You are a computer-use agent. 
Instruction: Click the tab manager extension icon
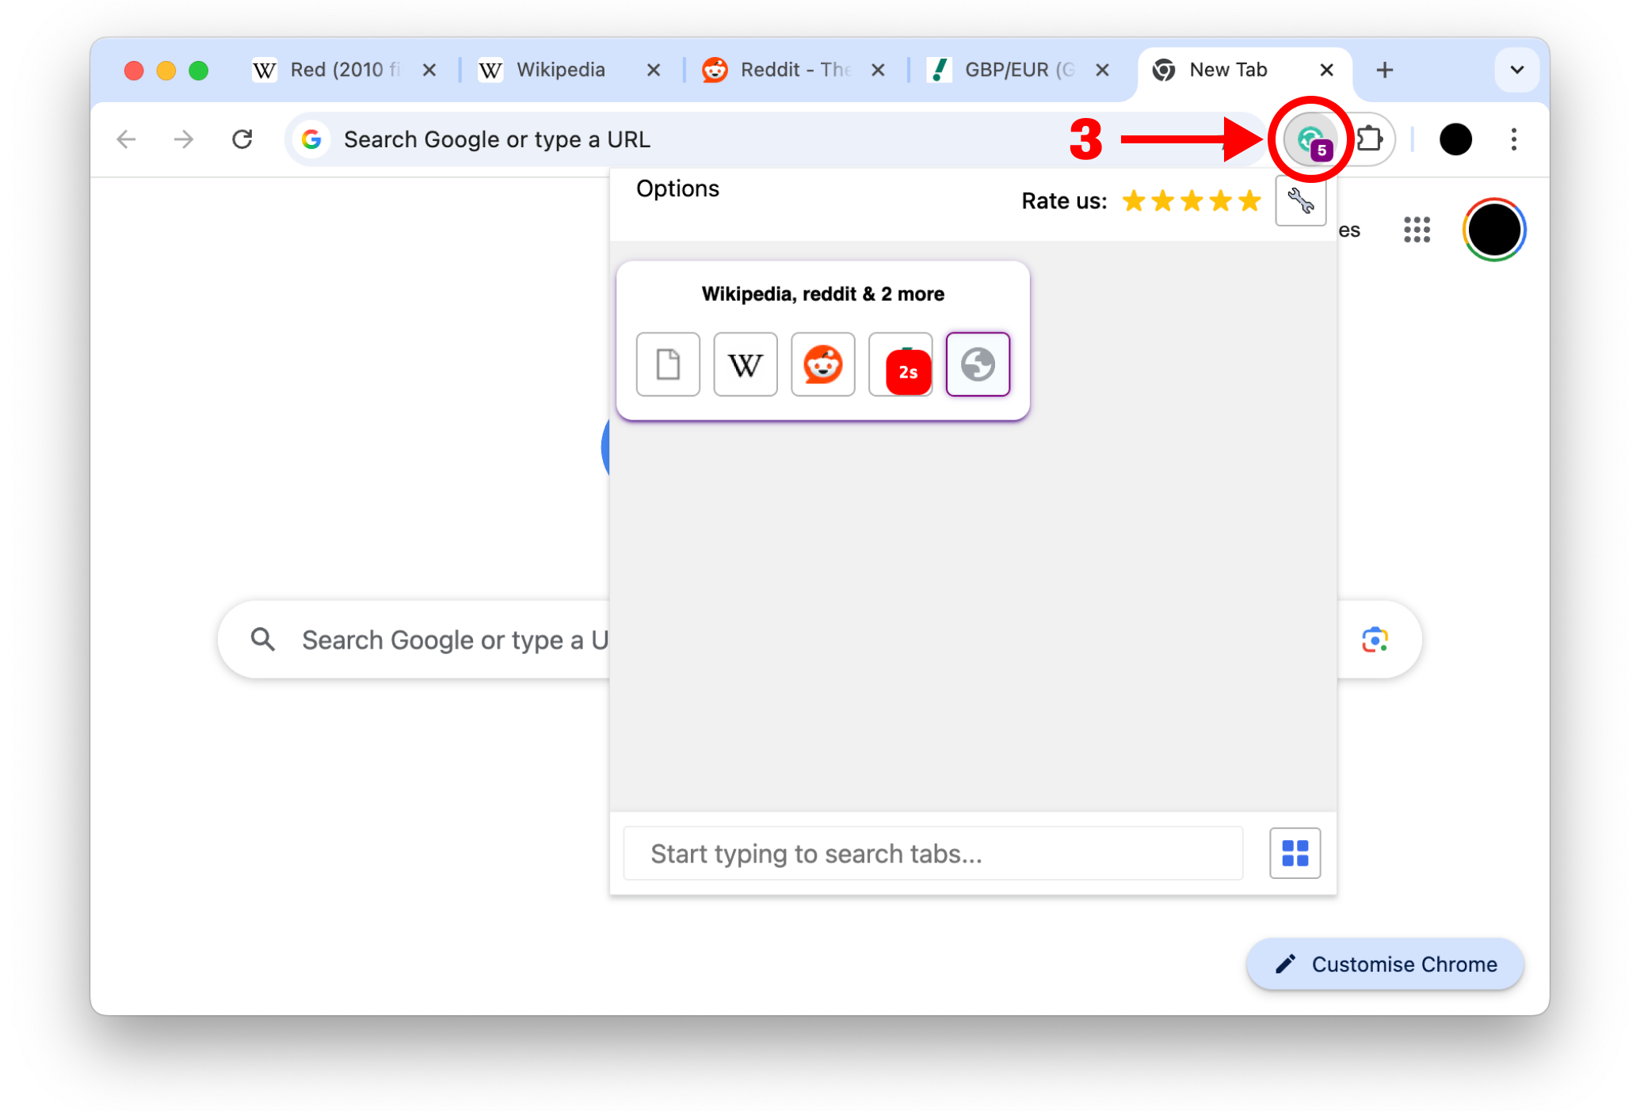click(x=1310, y=139)
